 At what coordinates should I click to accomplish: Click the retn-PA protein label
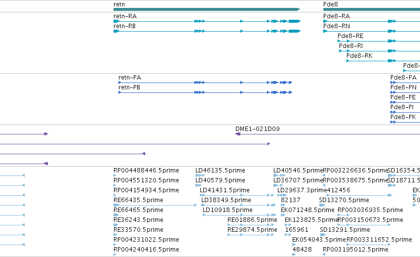pyautogui.click(x=130, y=78)
